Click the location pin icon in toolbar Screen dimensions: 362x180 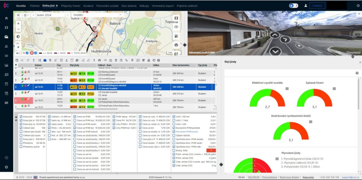coord(132,60)
